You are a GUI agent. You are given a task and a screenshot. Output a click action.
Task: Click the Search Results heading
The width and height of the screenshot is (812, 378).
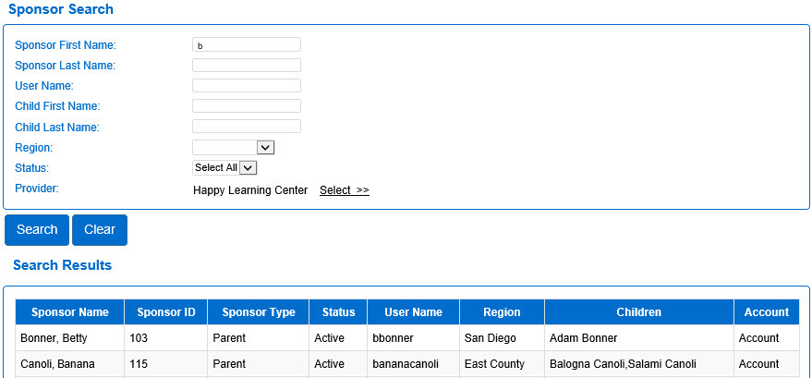point(62,265)
